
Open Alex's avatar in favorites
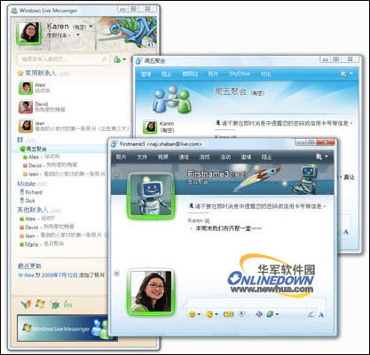coord(26,88)
